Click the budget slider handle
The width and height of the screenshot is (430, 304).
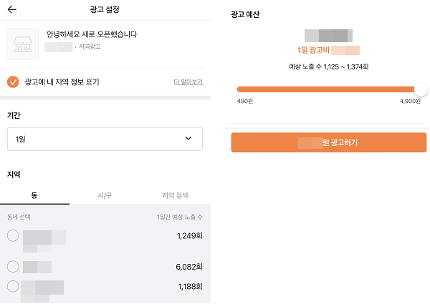click(421, 89)
